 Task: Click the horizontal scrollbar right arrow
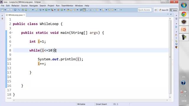coord(167,100)
